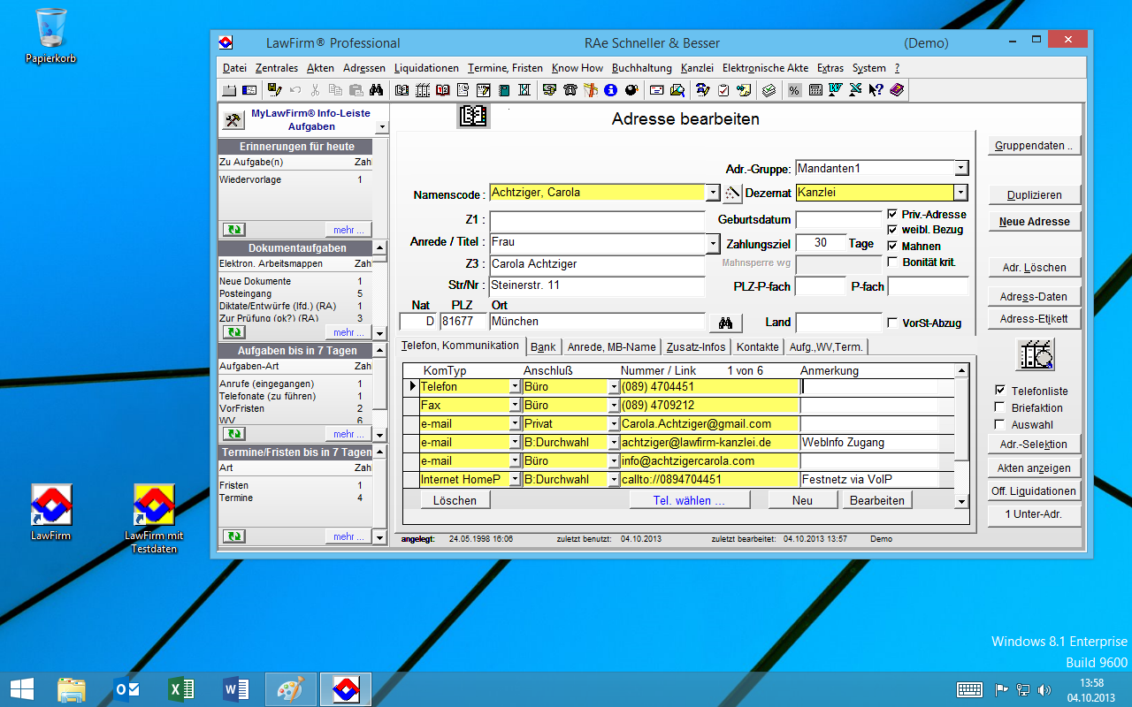
Task: Click the black telephone toolbar icon
Action: click(570, 90)
